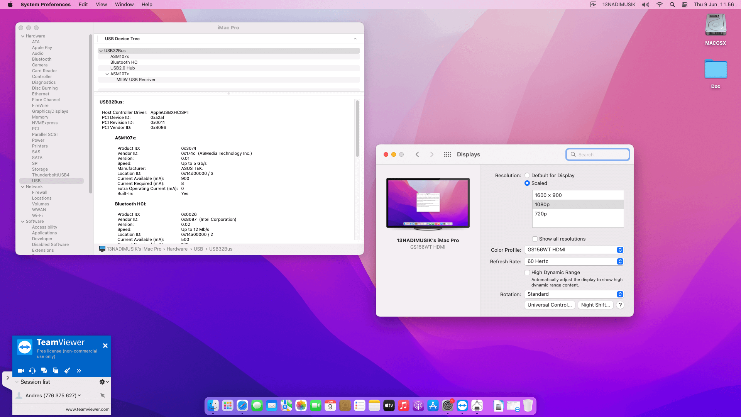Select Default for Display resolution option
The width and height of the screenshot is (741, 417).
pyautogui.click(x=527, y=176)
